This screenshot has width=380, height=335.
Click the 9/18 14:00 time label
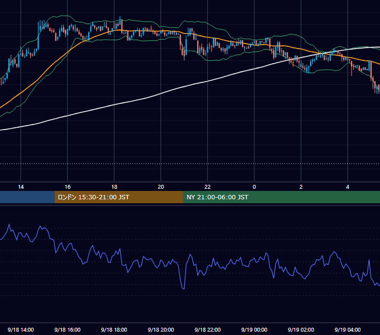tap(21, 329)
